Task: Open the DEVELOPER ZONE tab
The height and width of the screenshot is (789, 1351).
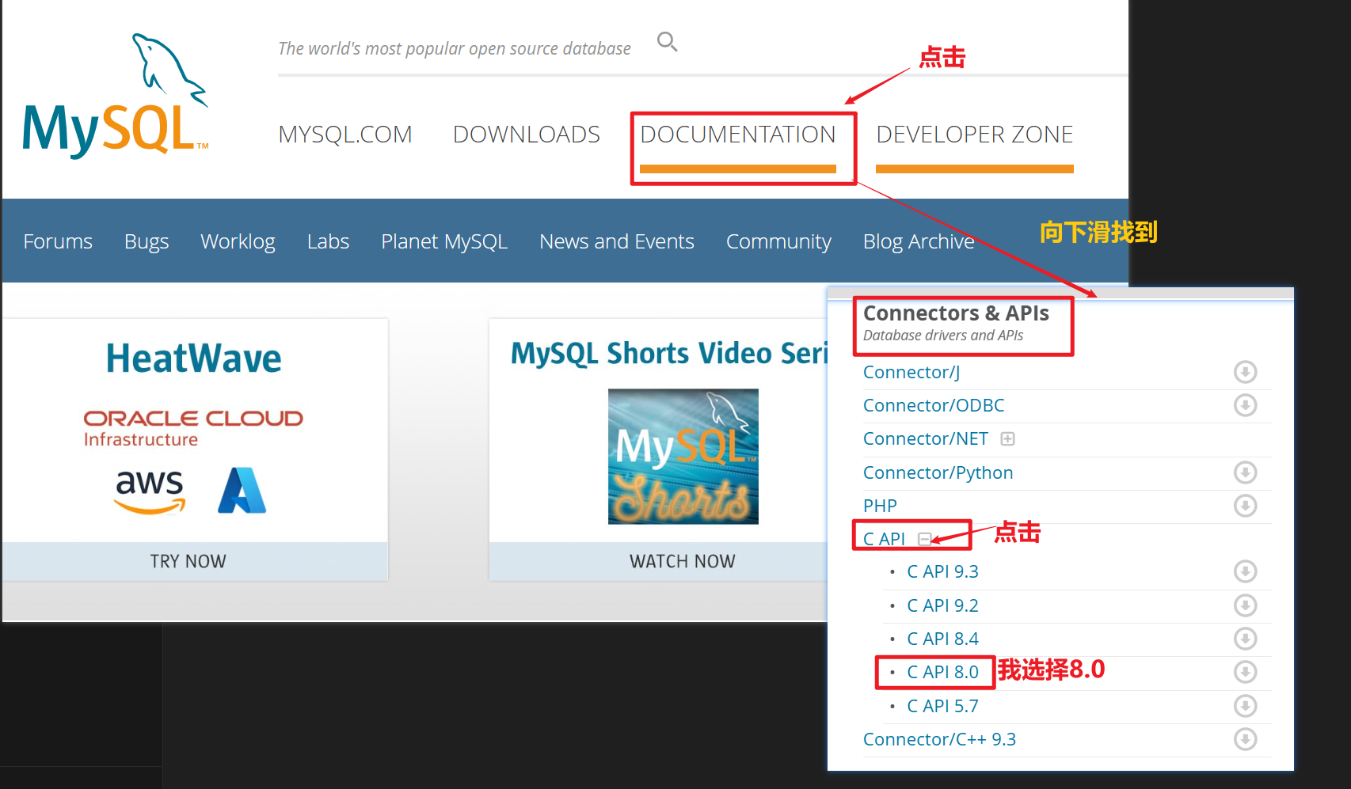Action: pos(975,135)
